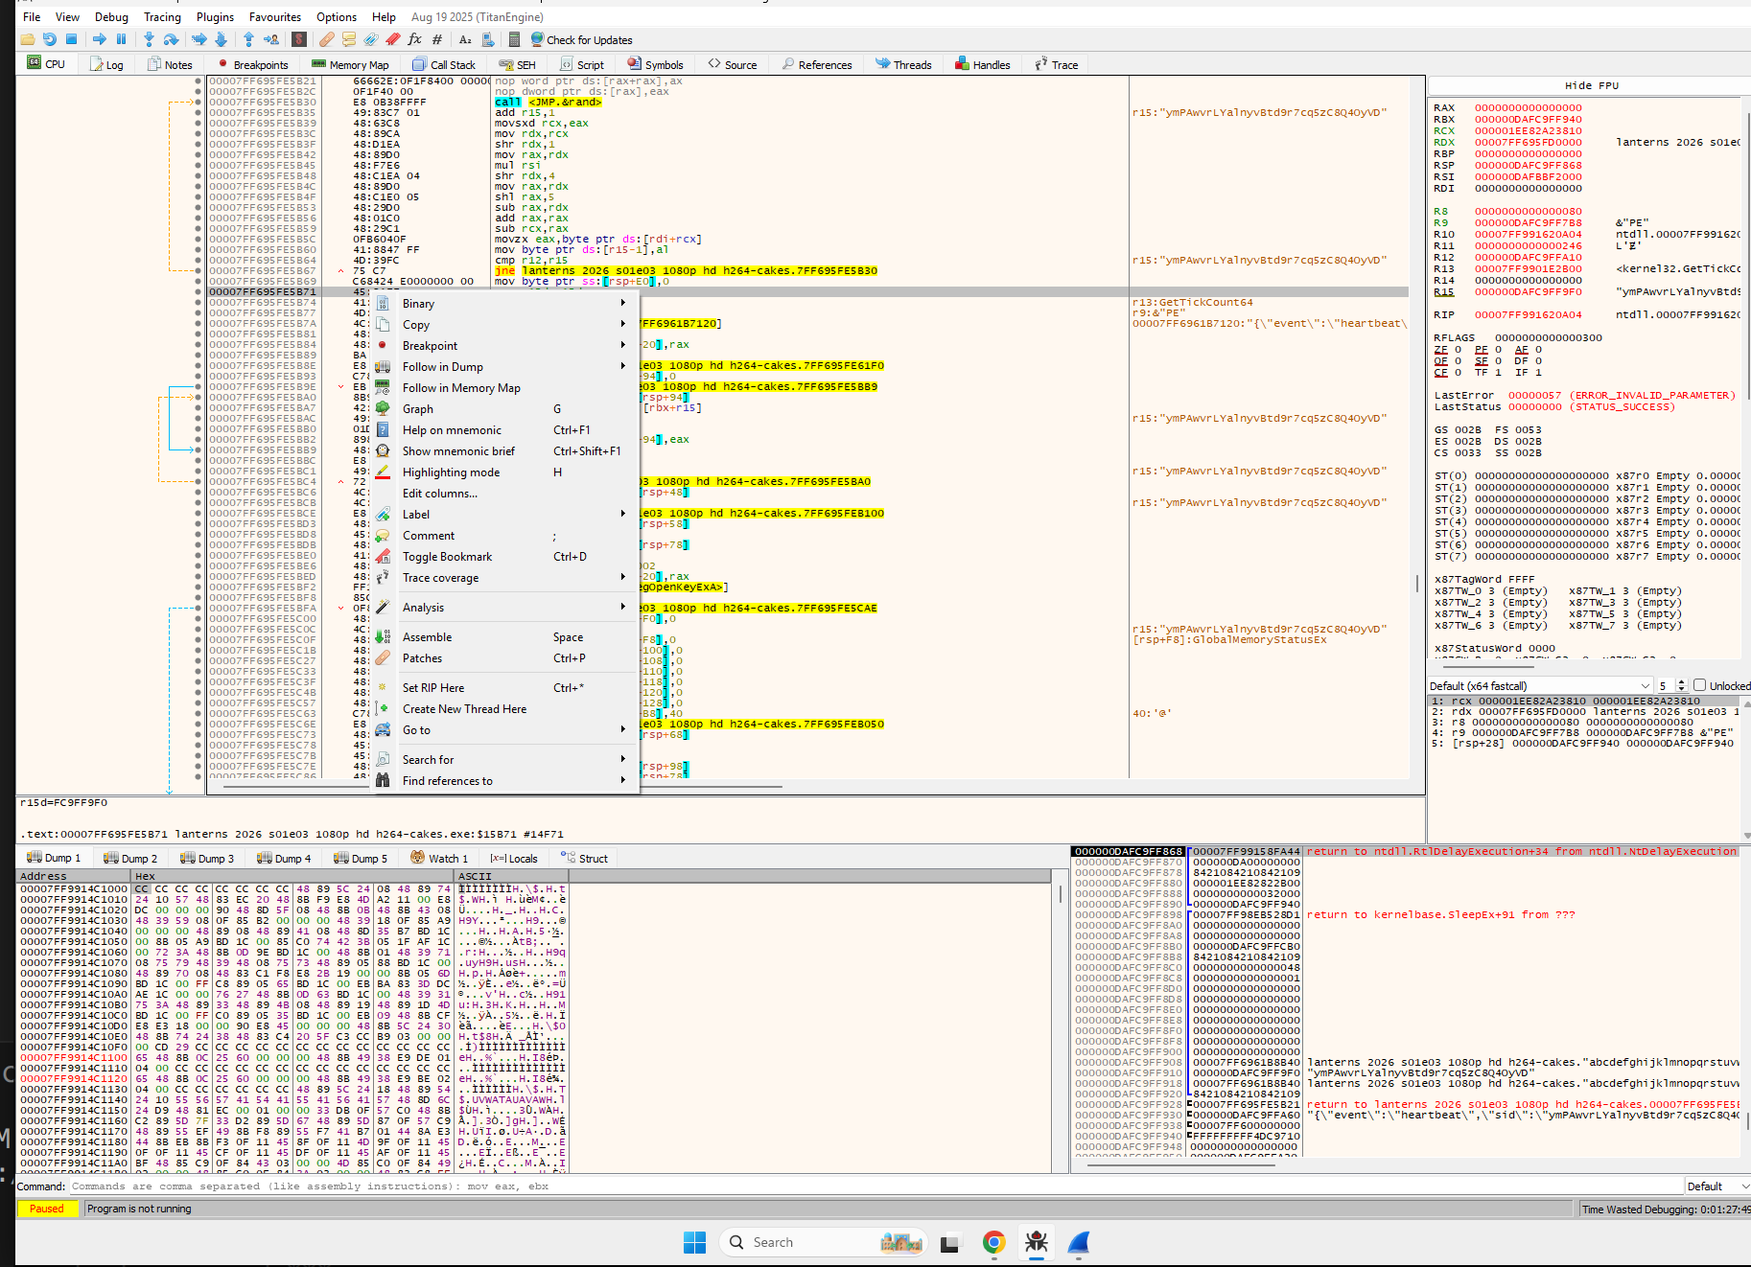This screenshot has width=1751, height=1267.
Task: Select the ZF flag in registers
Action: click(x=1440, y=350)
